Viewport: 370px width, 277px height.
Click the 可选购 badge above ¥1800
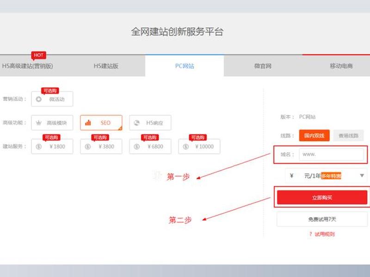point(51,138)
